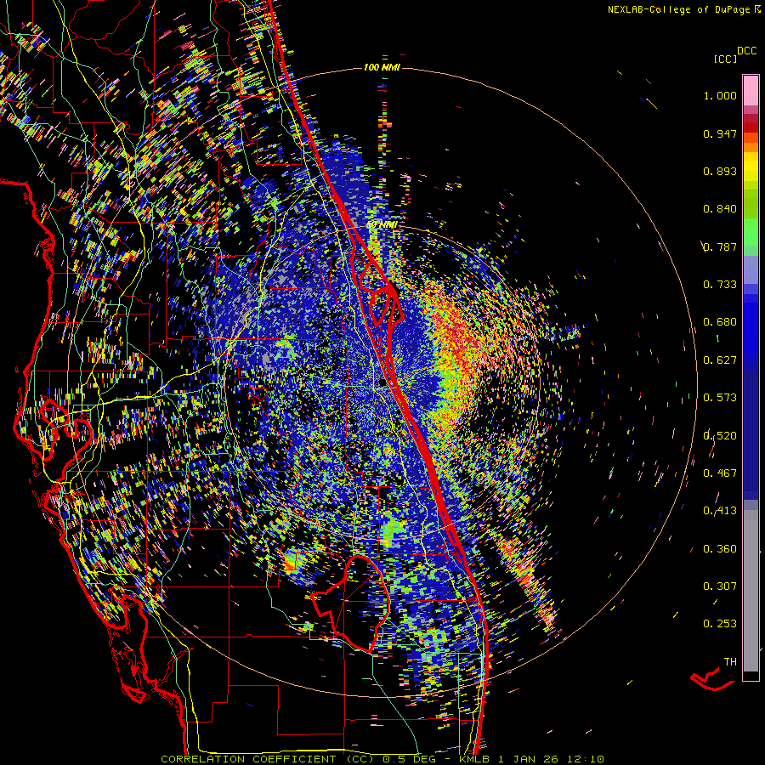Click the radar site center marker
Image resolution: width=765 pixels, height=765 pixels.
pyautogui.click(x=382, y=383)
